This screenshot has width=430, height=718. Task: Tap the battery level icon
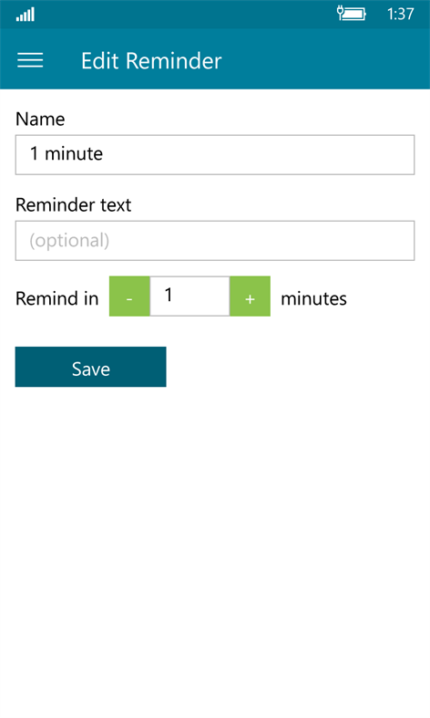pyautogui.click(x=354, y=14)
